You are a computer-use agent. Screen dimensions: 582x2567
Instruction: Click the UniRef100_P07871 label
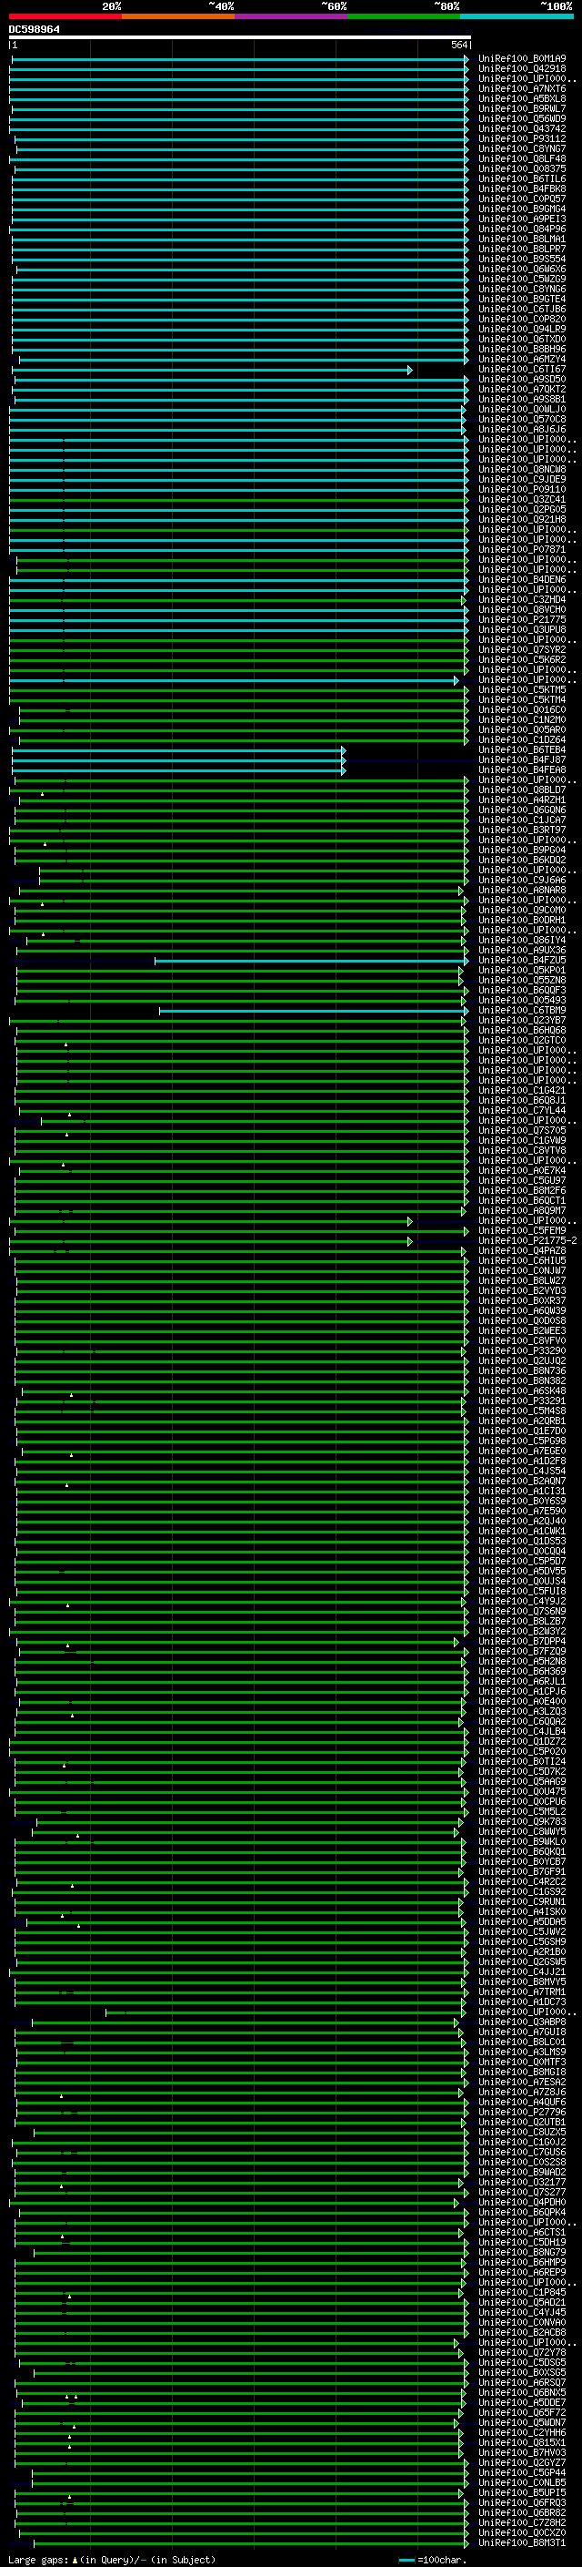(521, 550)
